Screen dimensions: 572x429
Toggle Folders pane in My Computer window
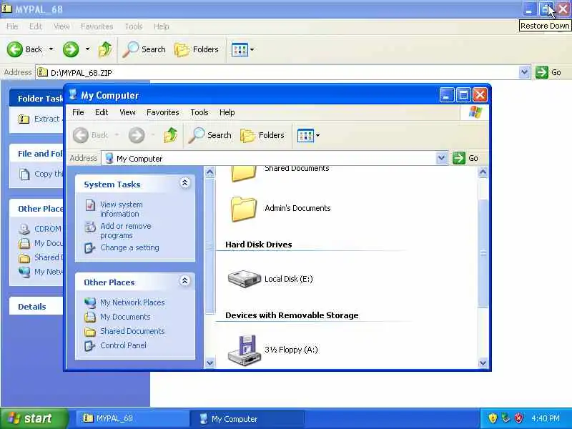pos(262,135)
